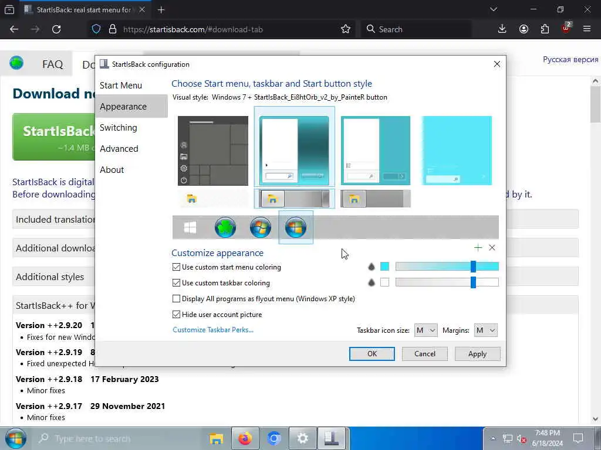
Task: Open the cyan start menu color swatch
Action: [384, 267]
